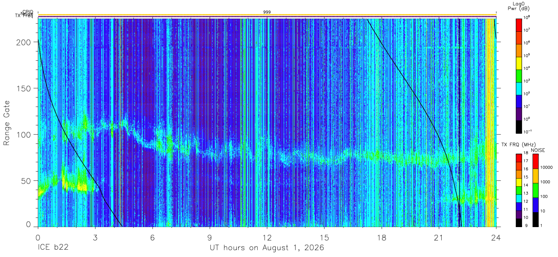Screen dimensions: 558x257
Task: Click the black terminator curve near hour 21
Action: click(x=438, y=134)
